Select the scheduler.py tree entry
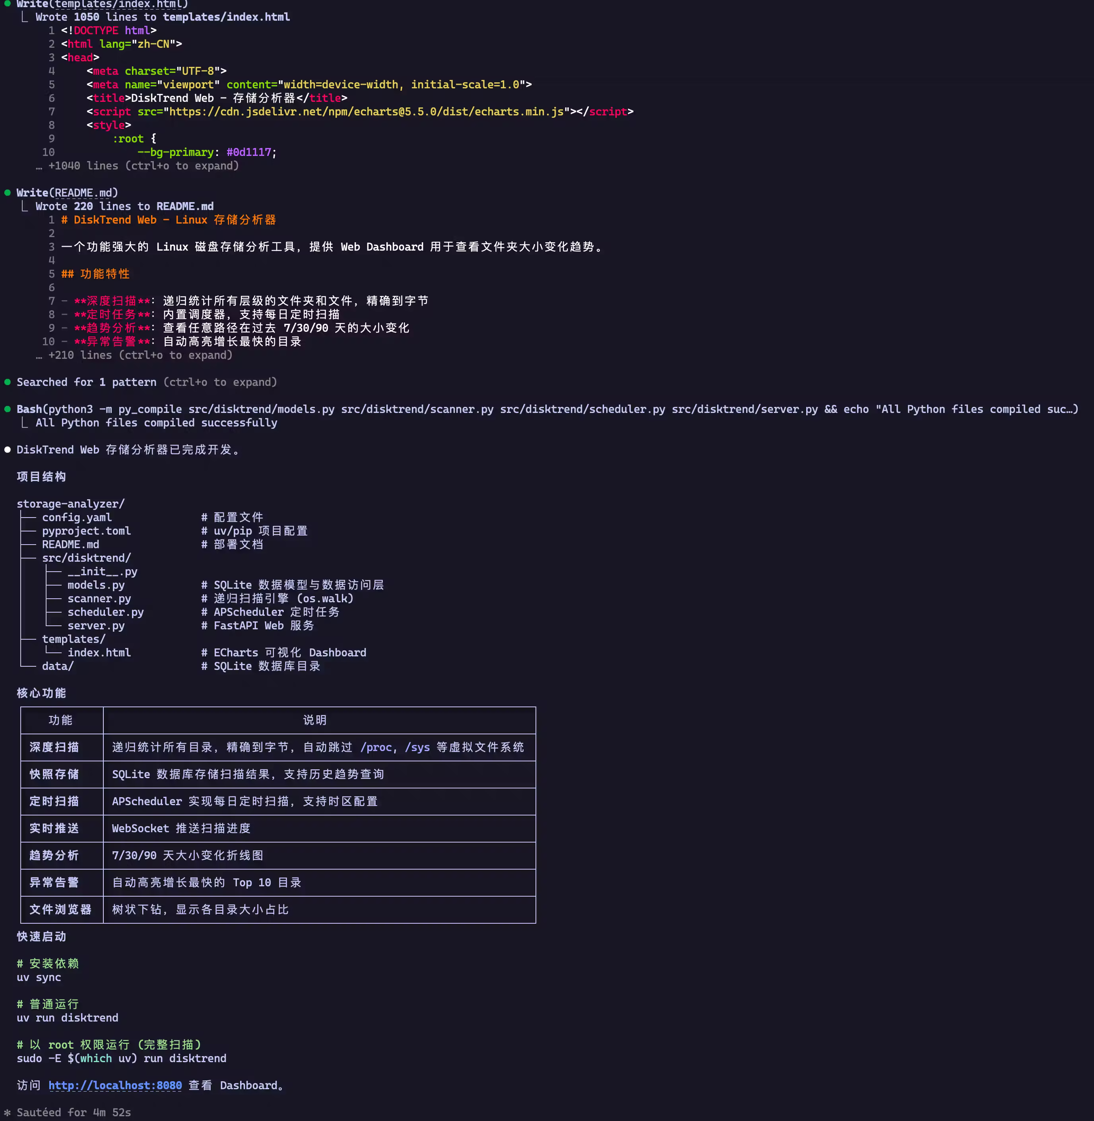The image size is (1094, 1121). click(x=105, y=612)
